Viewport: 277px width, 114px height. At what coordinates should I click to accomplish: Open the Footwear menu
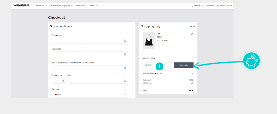tap(42, 6)
